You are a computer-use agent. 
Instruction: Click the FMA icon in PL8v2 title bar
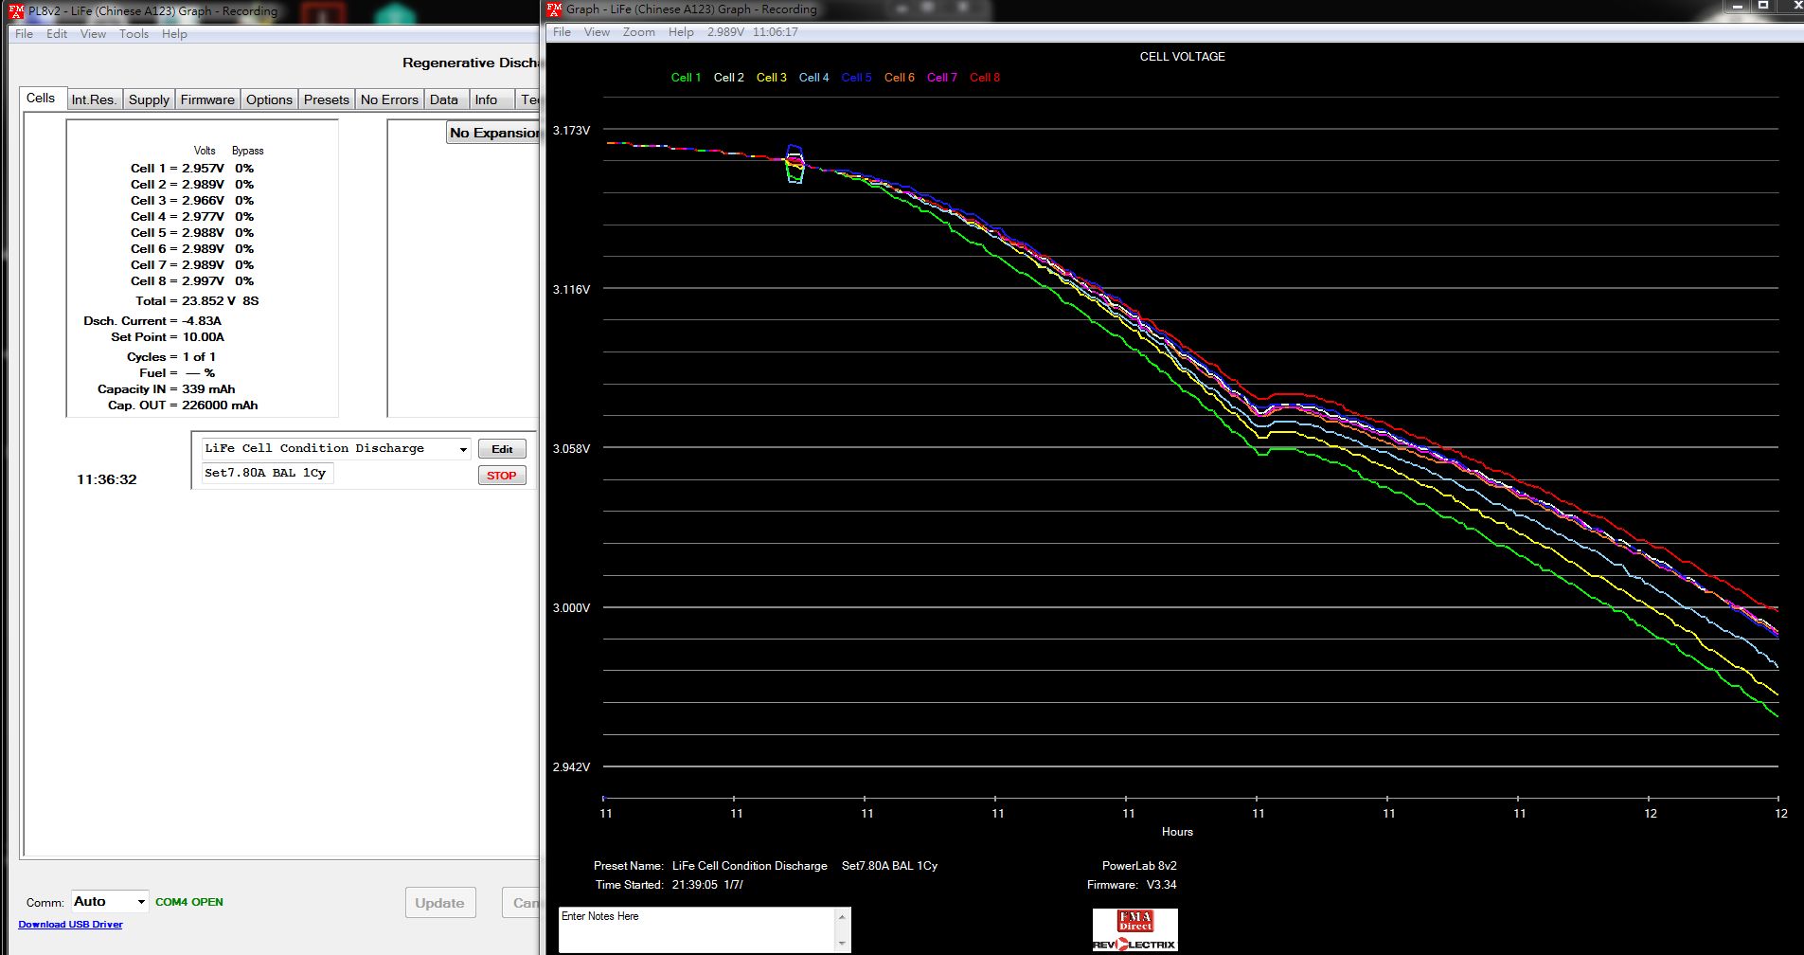tap(16, 11)
